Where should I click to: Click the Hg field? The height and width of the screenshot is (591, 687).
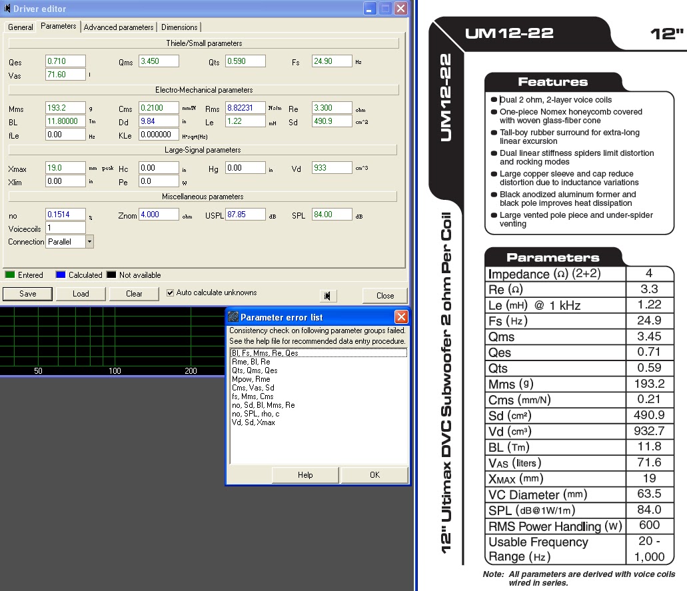click(x=245, y=168)
